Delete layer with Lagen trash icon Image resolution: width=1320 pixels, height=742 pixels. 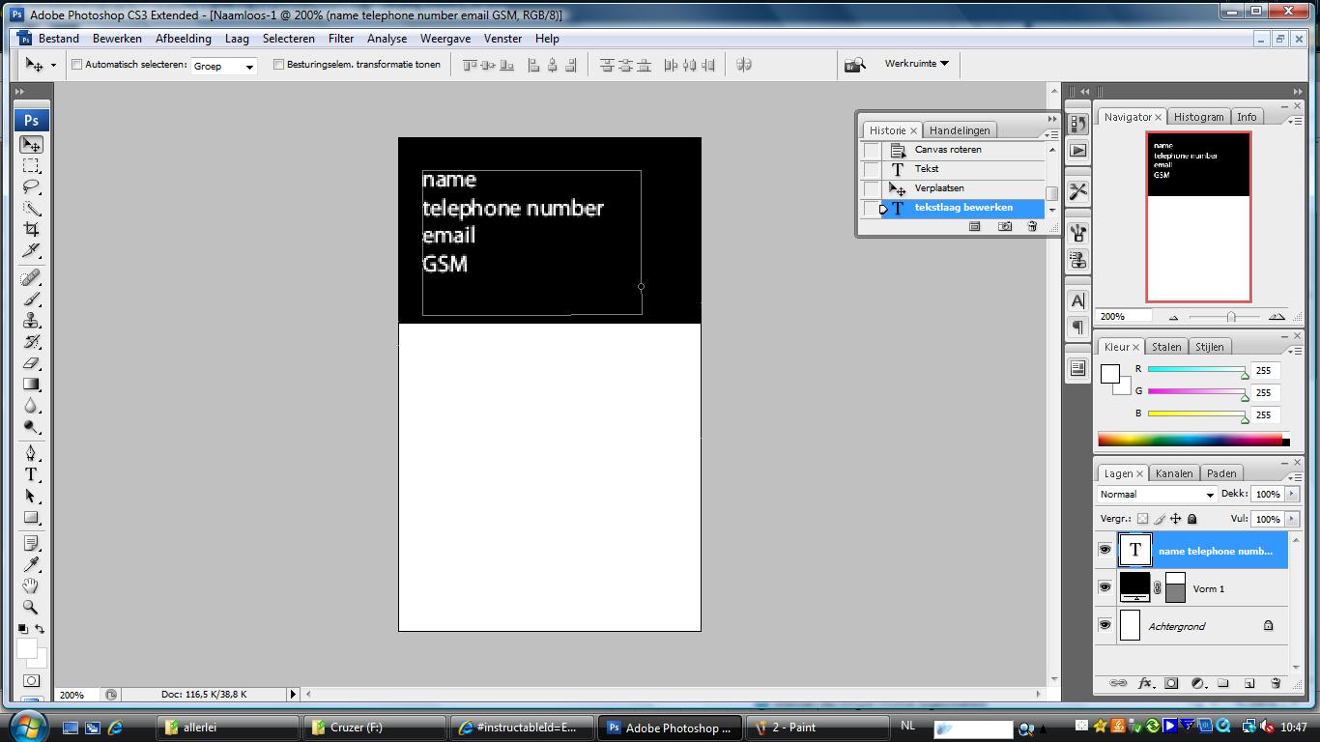click(x=1276, y=683)
